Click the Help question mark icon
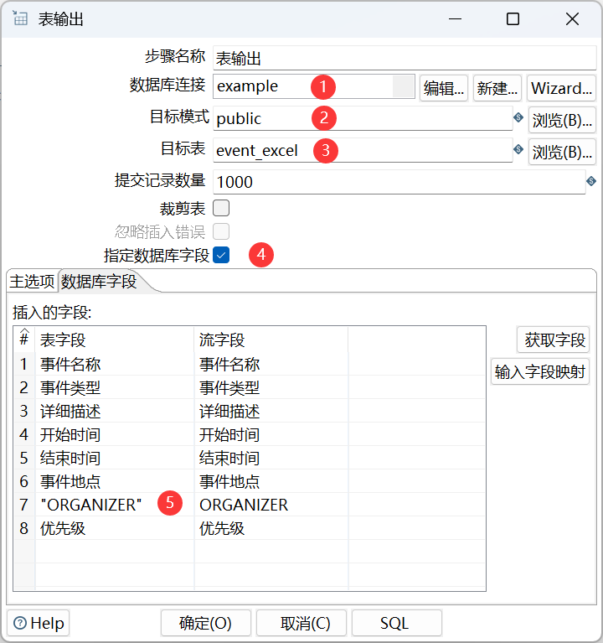Viewport: 603px width, 643px height. (20, 623)
